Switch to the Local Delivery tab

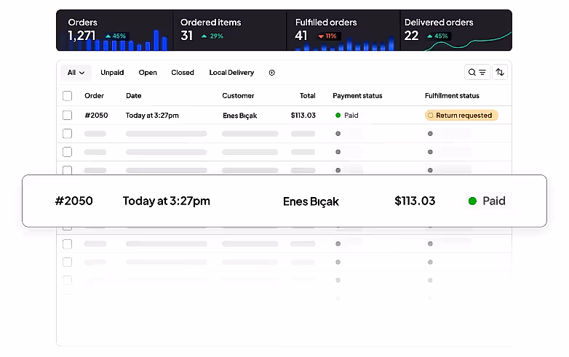click(x=231, y=73)
